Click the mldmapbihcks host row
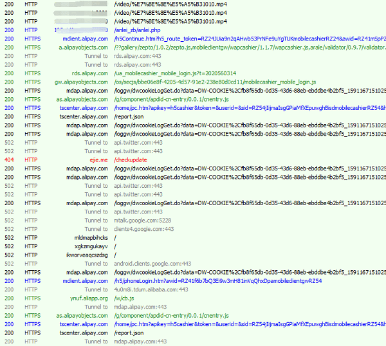386x346 pixels. tap(193, 238)
